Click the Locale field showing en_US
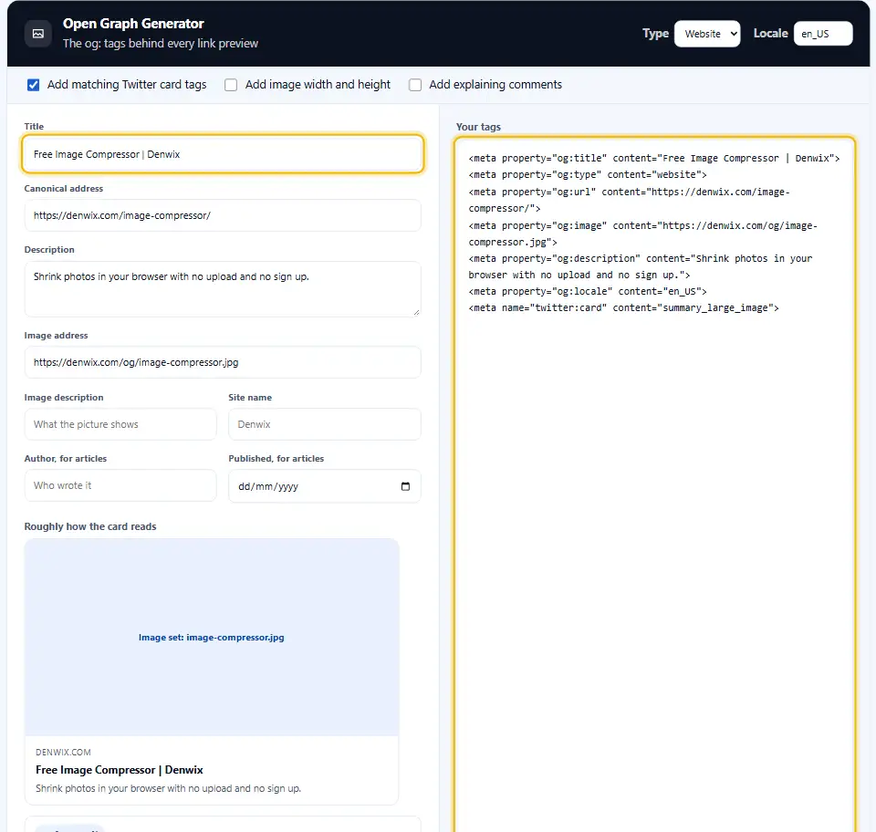 point(823,34)
